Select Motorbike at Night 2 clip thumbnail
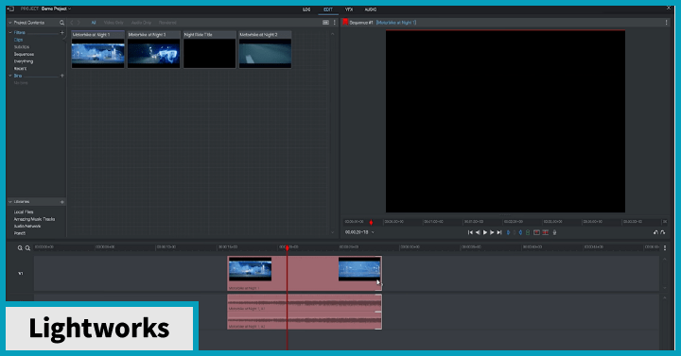 pyautogui.click(x=265, y=53)
